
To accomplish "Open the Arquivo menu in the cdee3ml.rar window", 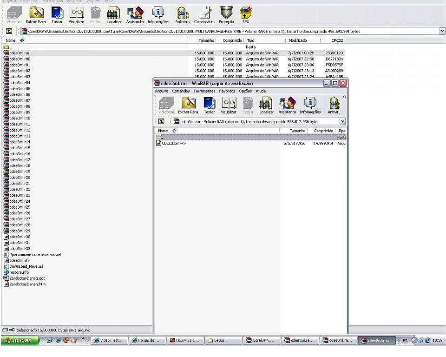I will pyautogui.click(x=162, y=91).
